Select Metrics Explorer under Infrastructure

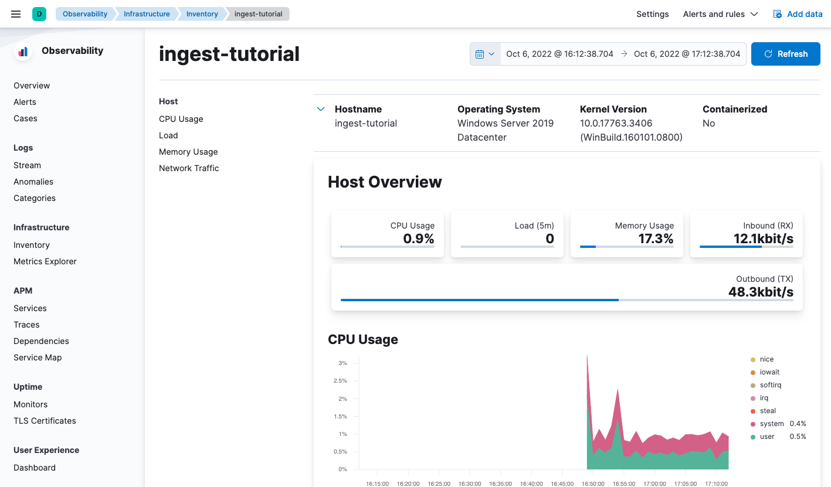(45, 261)
